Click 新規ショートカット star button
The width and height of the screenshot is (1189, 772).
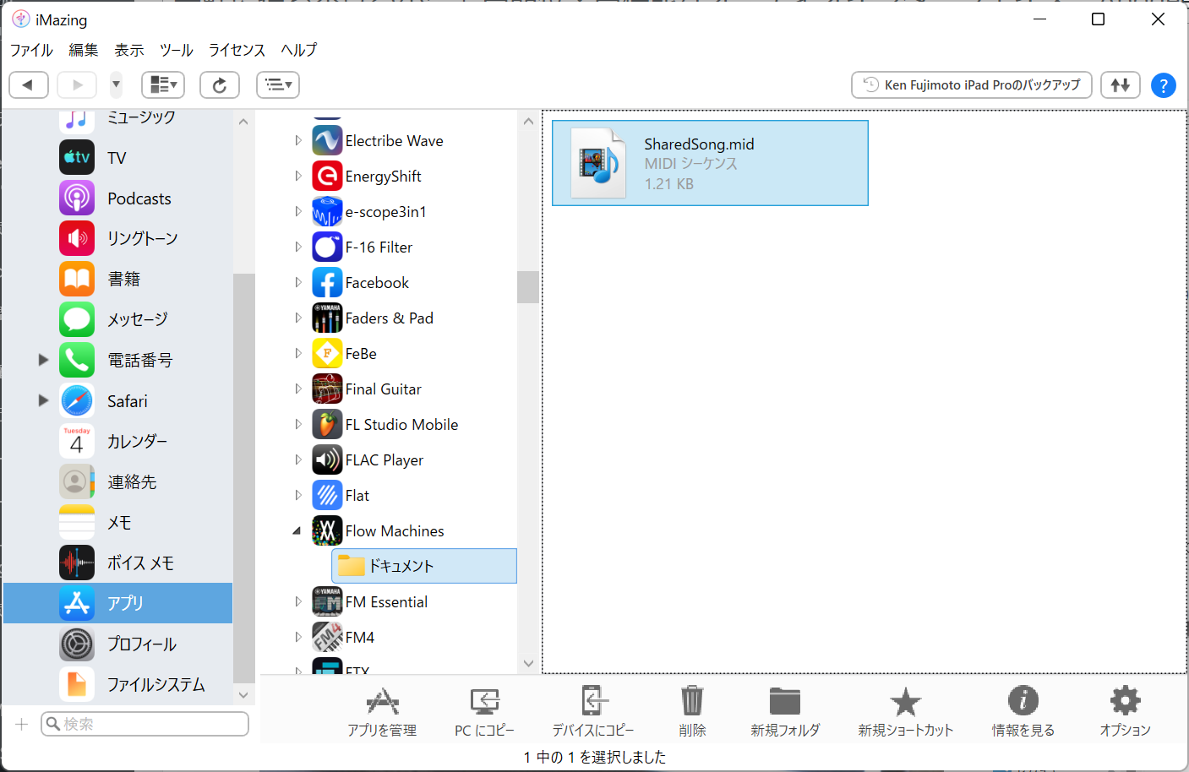905,712
